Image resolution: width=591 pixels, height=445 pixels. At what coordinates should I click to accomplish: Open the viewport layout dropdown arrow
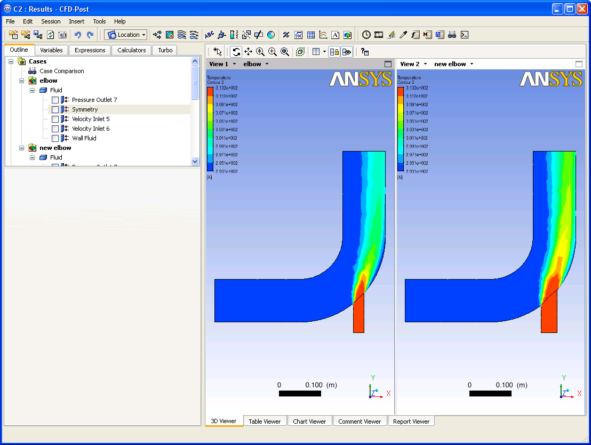pyautogui.click(x=324, y=52)
